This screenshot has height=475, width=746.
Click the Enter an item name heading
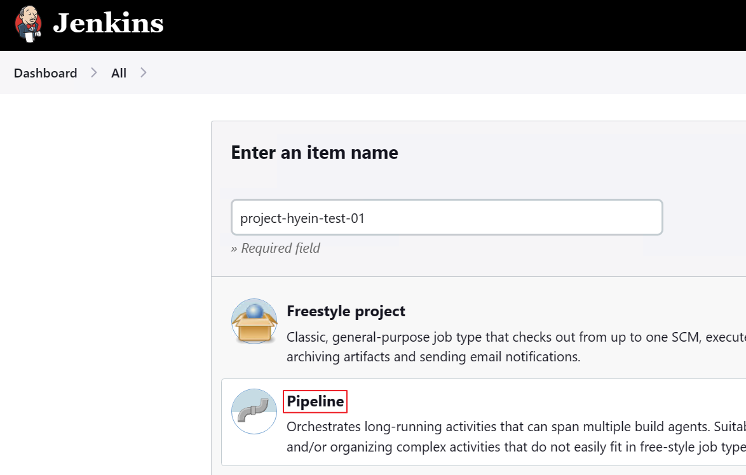[x=315, y=152]
